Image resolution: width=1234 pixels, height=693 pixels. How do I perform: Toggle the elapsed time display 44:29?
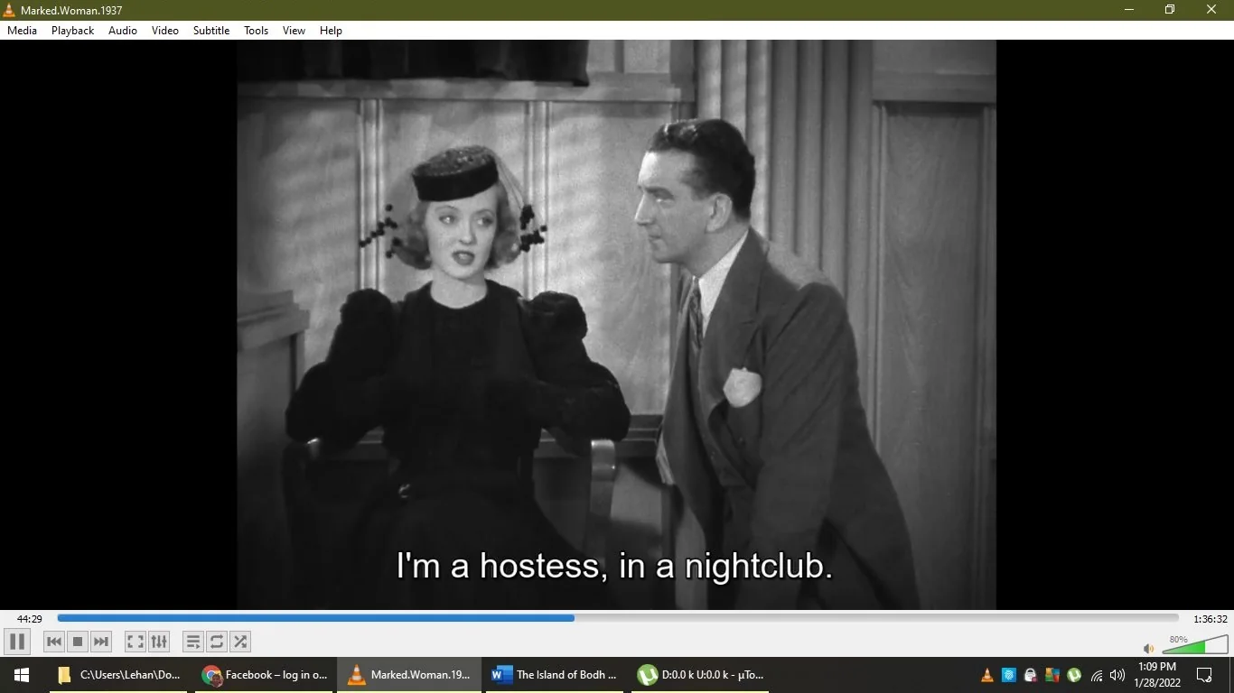pyautogui.click(x=30, y=619)
